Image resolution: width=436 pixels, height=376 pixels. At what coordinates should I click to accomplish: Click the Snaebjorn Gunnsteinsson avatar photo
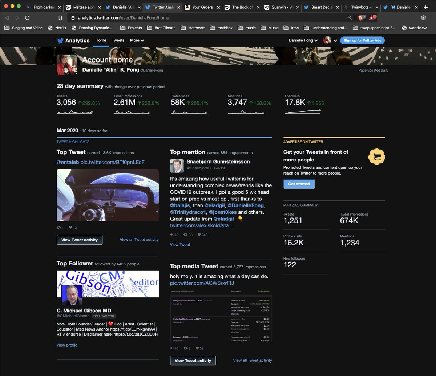point(177,165)
